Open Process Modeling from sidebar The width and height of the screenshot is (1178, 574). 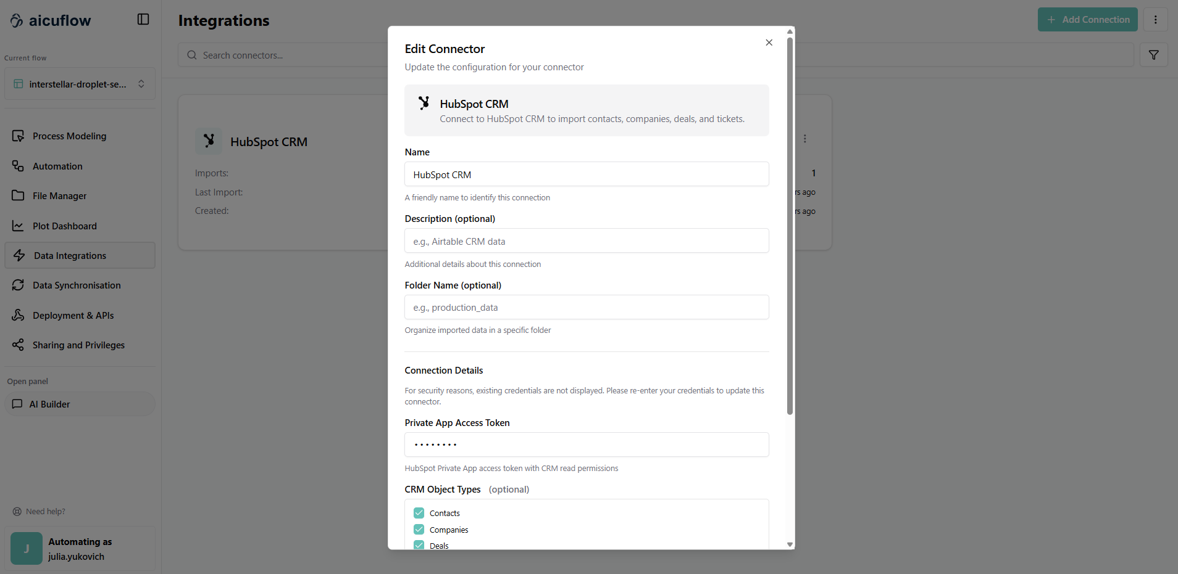coord(69,136)
